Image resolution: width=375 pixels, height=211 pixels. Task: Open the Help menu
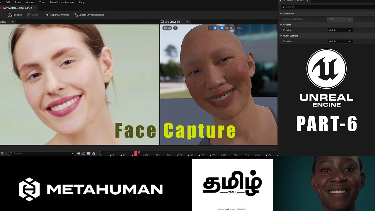(82, 2)
